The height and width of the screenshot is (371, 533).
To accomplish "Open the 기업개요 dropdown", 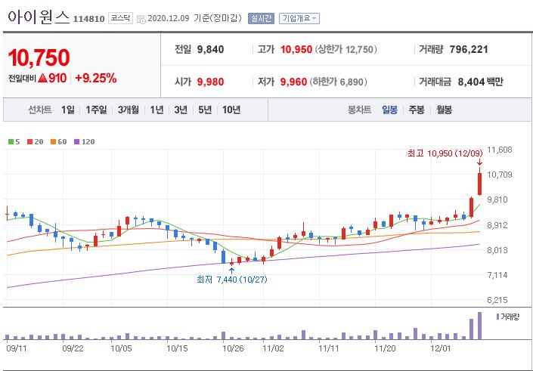I will coord(299,18).
